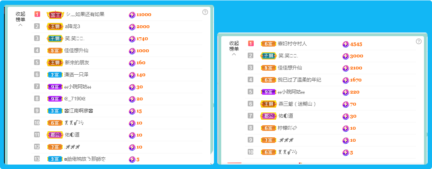Select the 給佬衲放ㄋ那師冭 user name
Image resolution: width=432 pixels, height=169 pixels.
pos(85,159)
